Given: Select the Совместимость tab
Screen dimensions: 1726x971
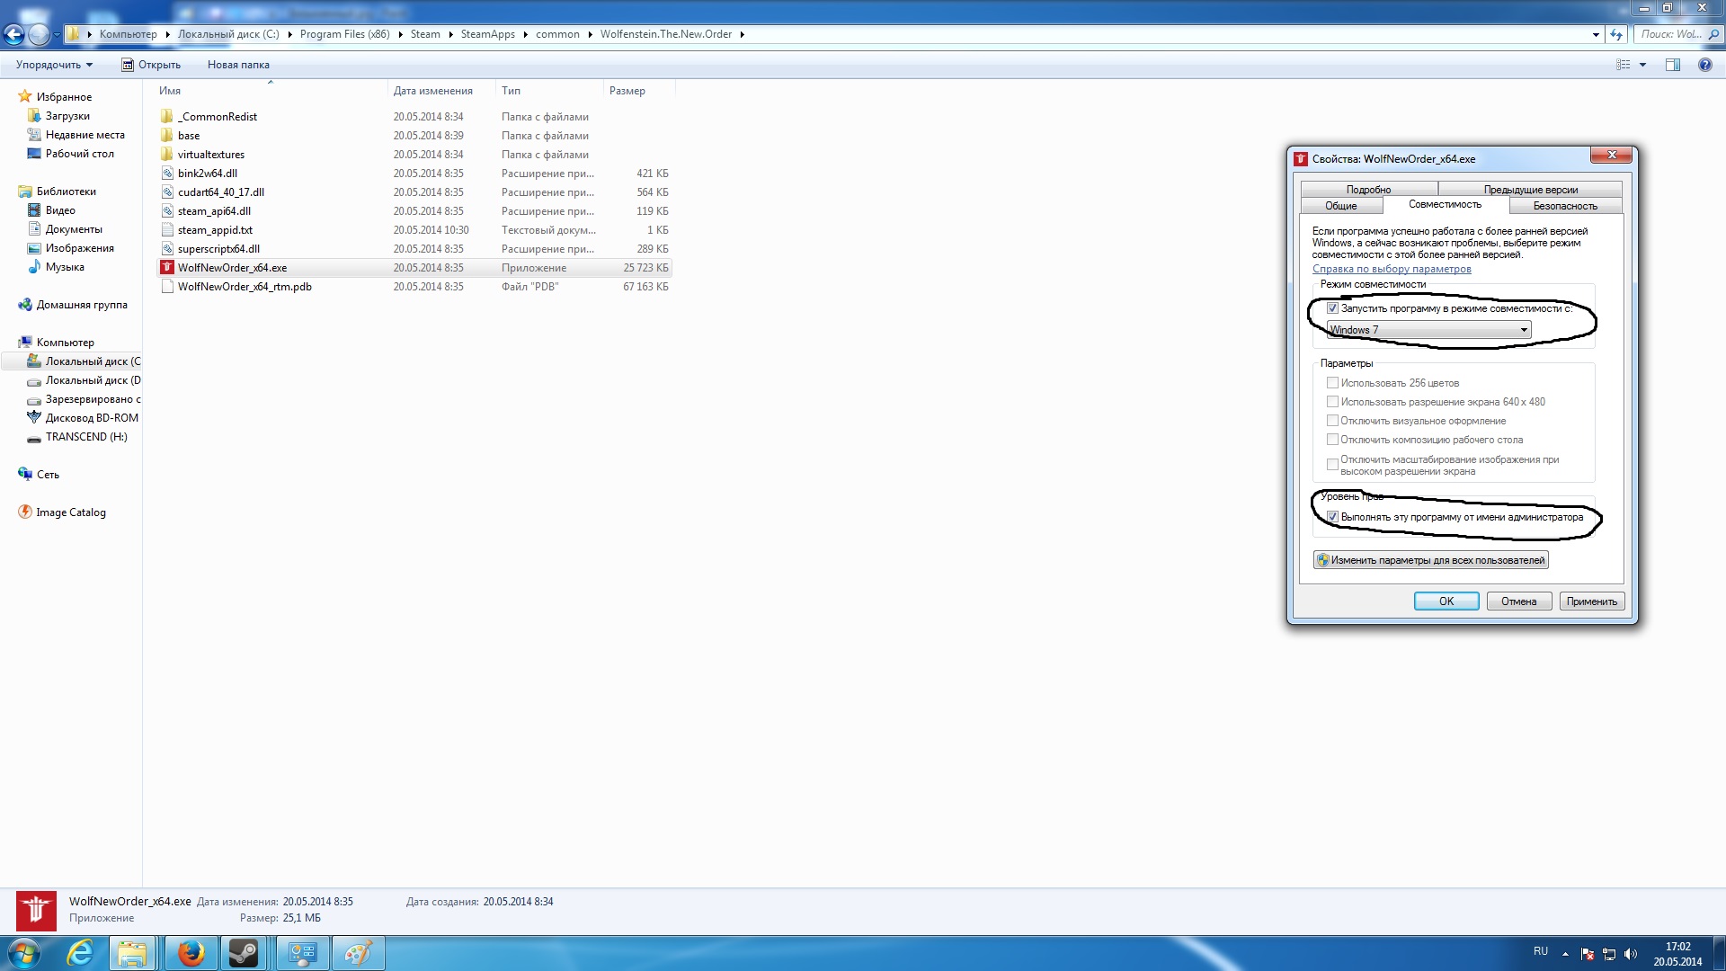Looking at the screenshot, I should [x=1445, y=205].
